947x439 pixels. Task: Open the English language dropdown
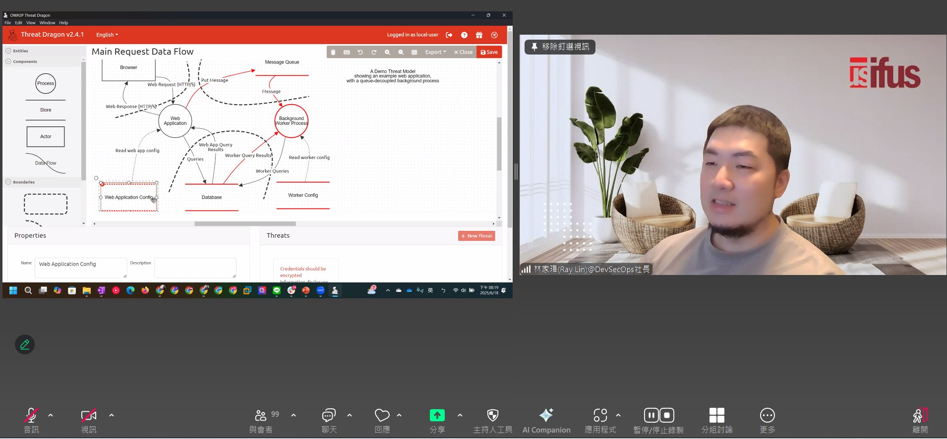click(107, 35)
